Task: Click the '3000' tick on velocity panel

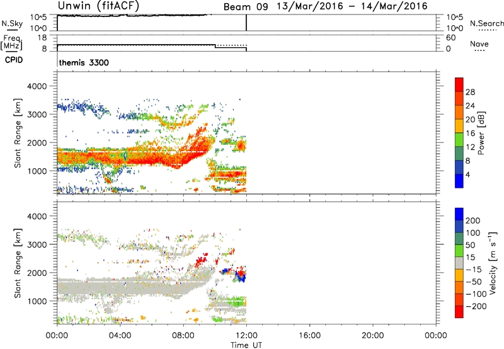Action: [37, 244]
